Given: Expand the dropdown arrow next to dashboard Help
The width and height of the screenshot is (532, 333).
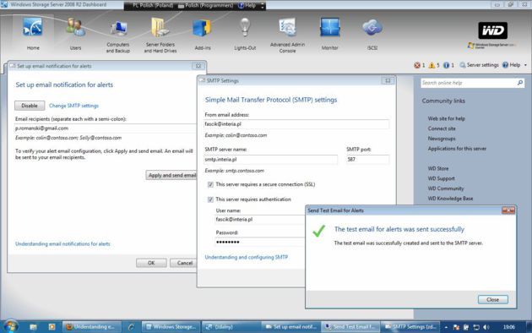Looking at the screenshot, I should (525, 65).
